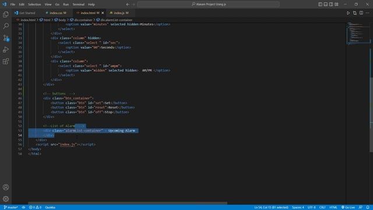Change indentation via Spaces: 4
Screen dimensions: 373x210
tap(298, 208)
